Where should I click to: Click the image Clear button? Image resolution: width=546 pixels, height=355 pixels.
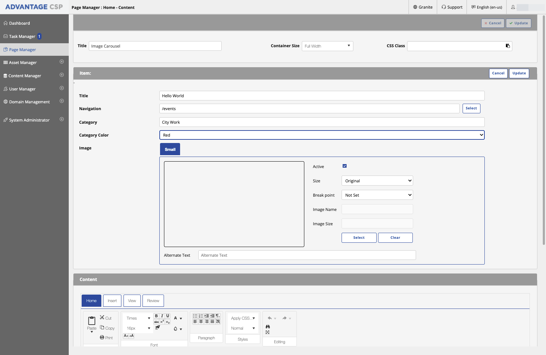(x=395, y=238)
